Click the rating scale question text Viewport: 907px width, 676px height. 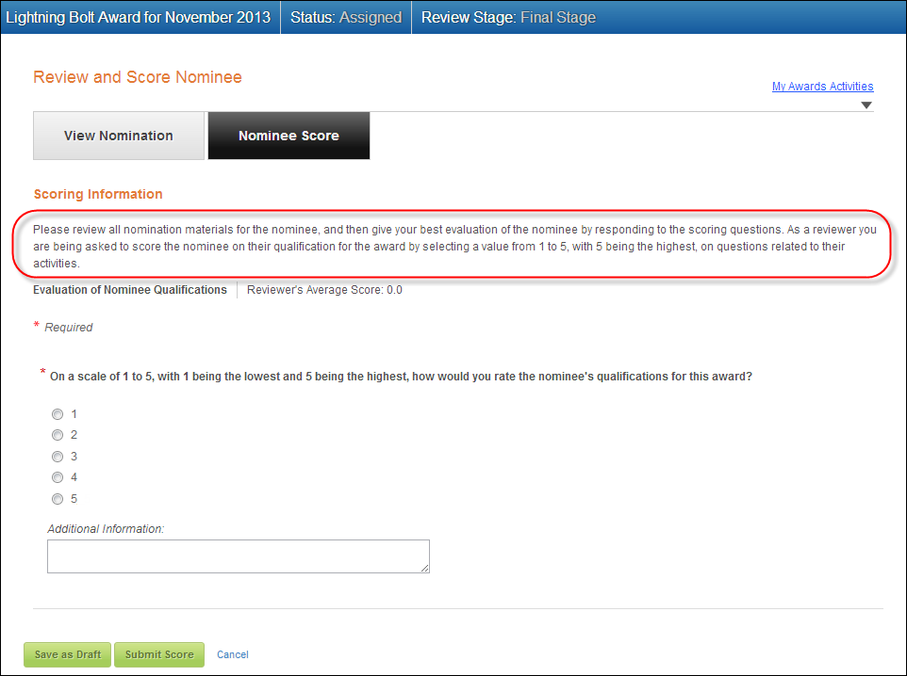tap(401, 377)
